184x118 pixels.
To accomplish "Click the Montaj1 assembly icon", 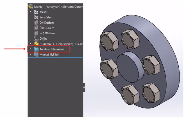I will [x=31, y=6].
